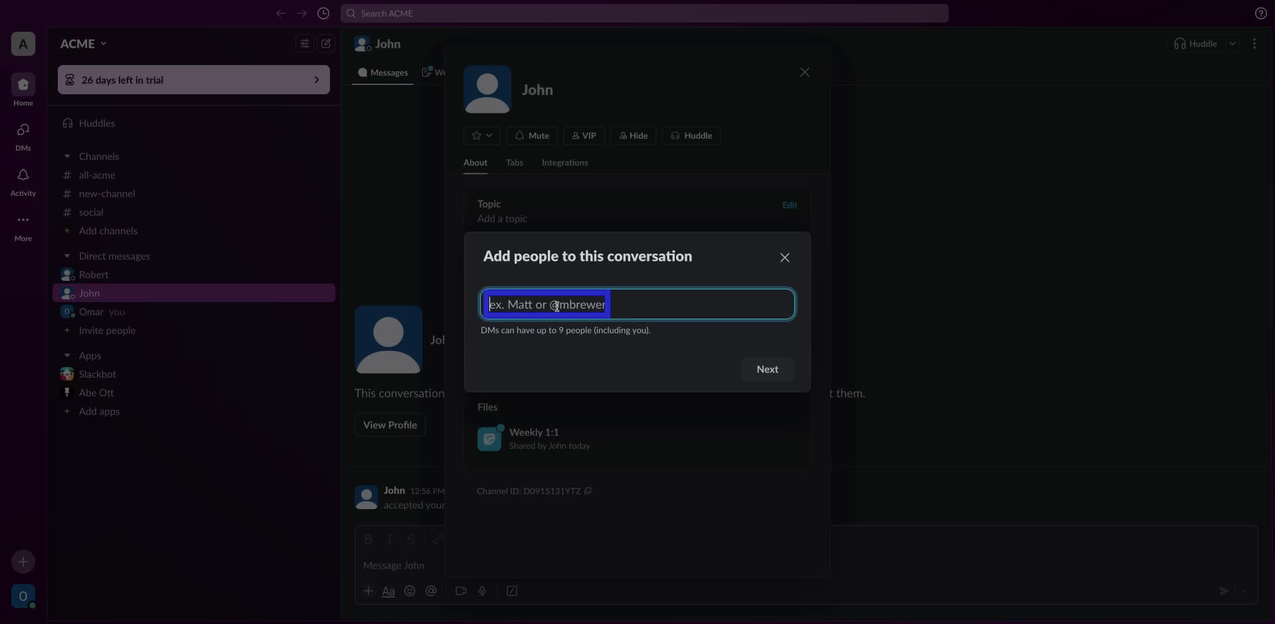This screenshot has height=624, width=1275.
Task: Switch to the Integrations tab
Action: [x=564, y=163]
